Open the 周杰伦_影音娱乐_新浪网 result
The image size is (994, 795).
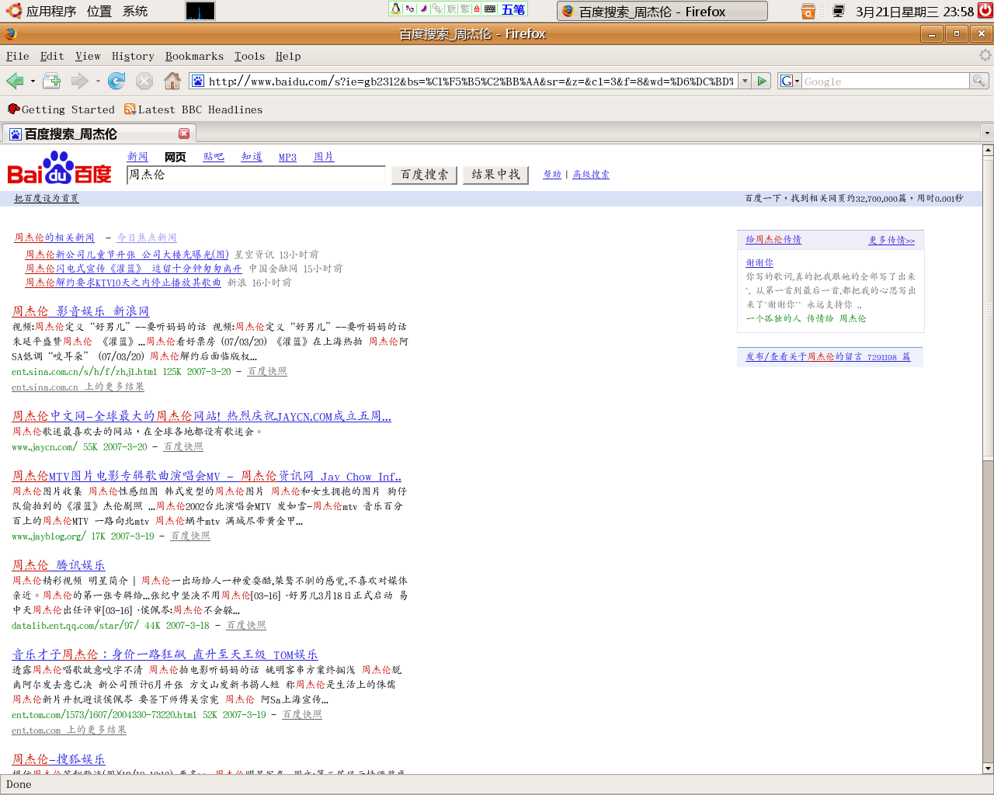[x=81, y=311]
